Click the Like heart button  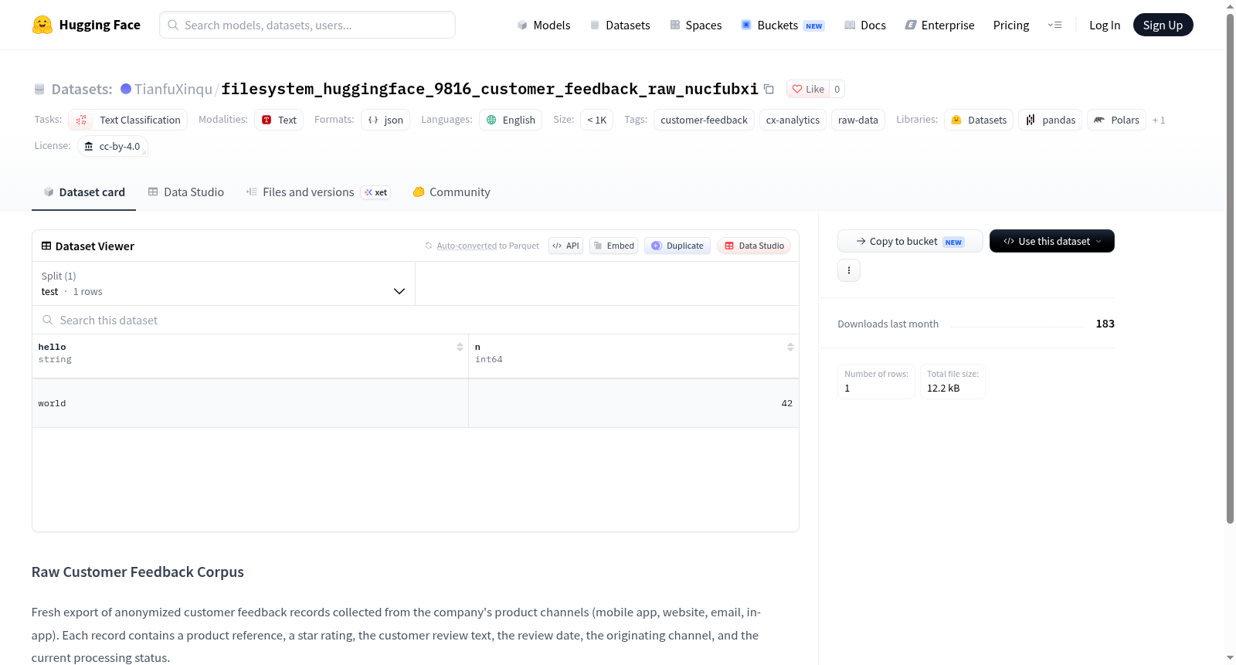(x=807, y=89)
